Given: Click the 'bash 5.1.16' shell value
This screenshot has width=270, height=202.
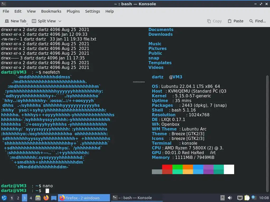Looking at the screenshot, I should click(184, 110).
